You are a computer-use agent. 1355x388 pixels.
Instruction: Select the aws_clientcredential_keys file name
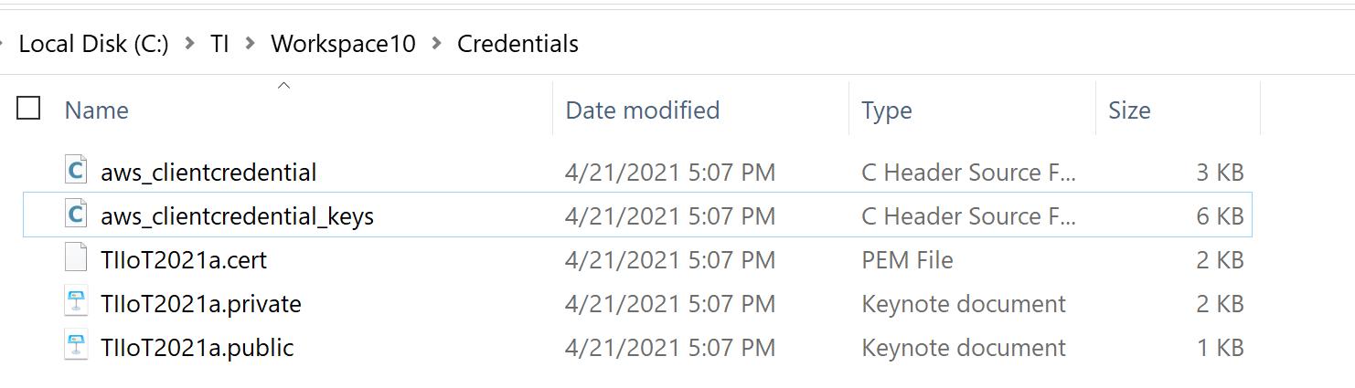(237, 216)
